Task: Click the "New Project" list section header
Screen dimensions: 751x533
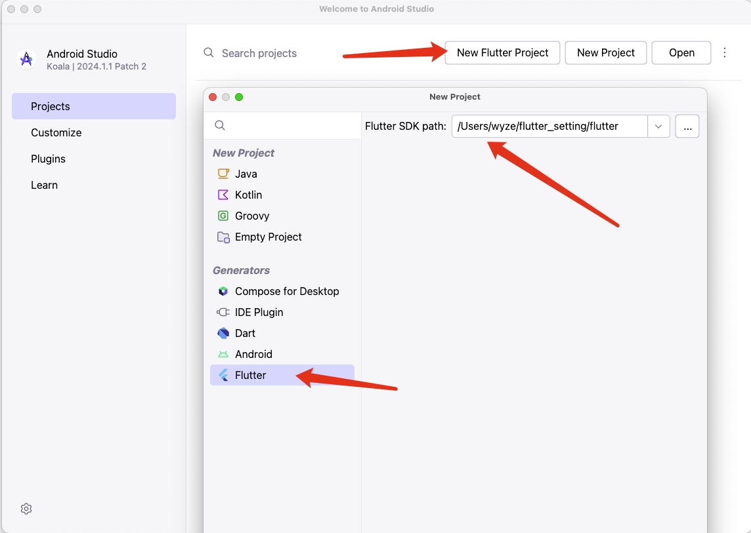Action: click(x=244, y=153)
